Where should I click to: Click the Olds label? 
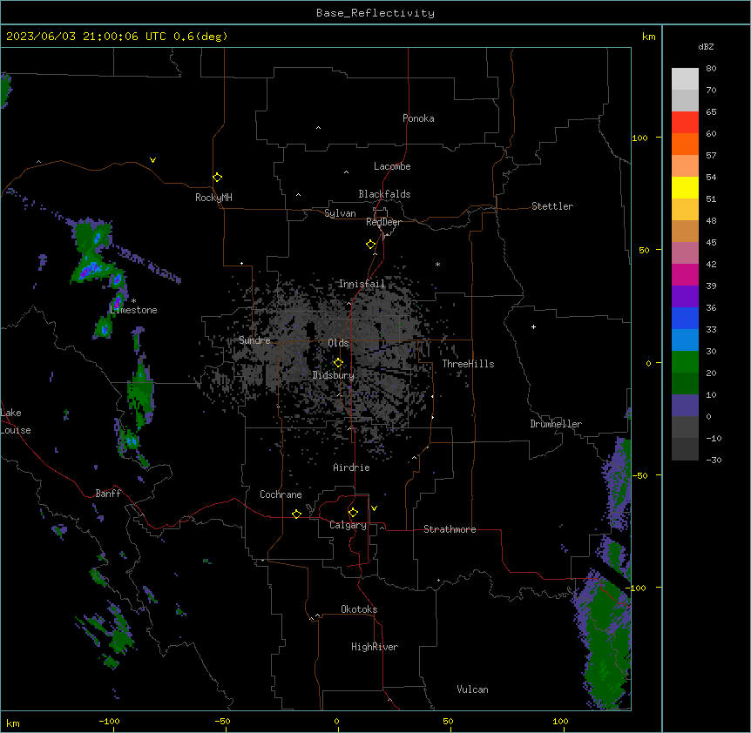[338, 343]
